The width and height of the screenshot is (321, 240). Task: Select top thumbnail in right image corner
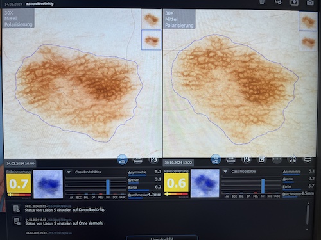pos(308,21)
